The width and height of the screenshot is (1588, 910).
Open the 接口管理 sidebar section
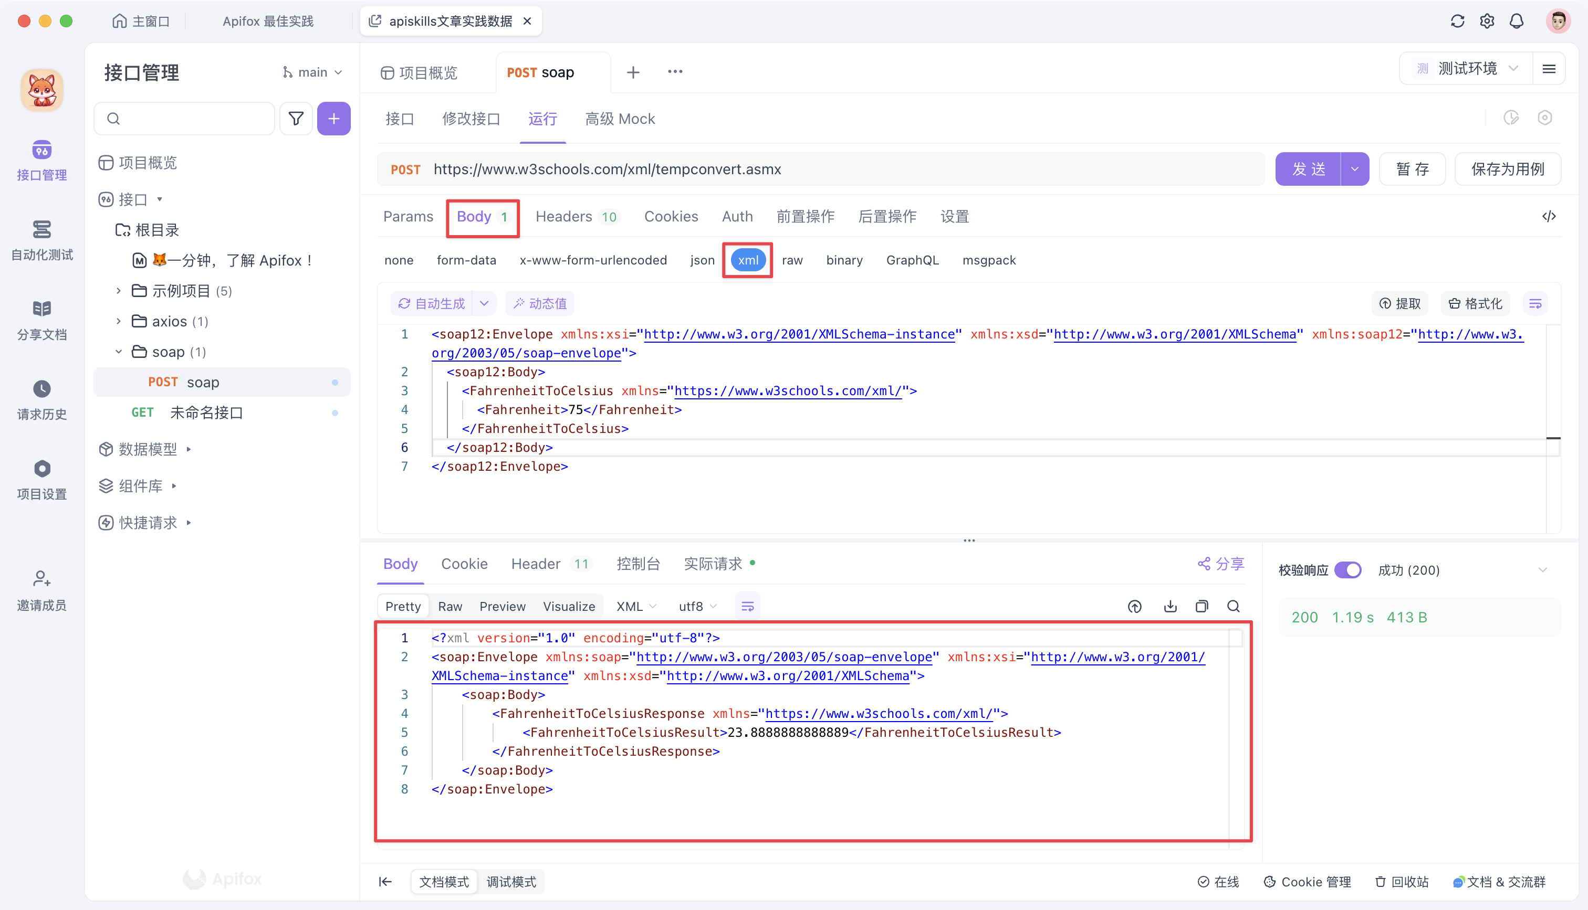[42, 160]
